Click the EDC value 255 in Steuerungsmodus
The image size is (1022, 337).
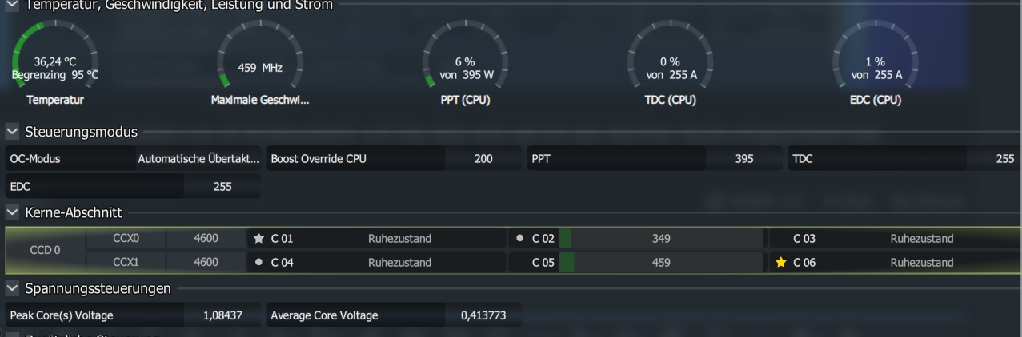point(222,187)
